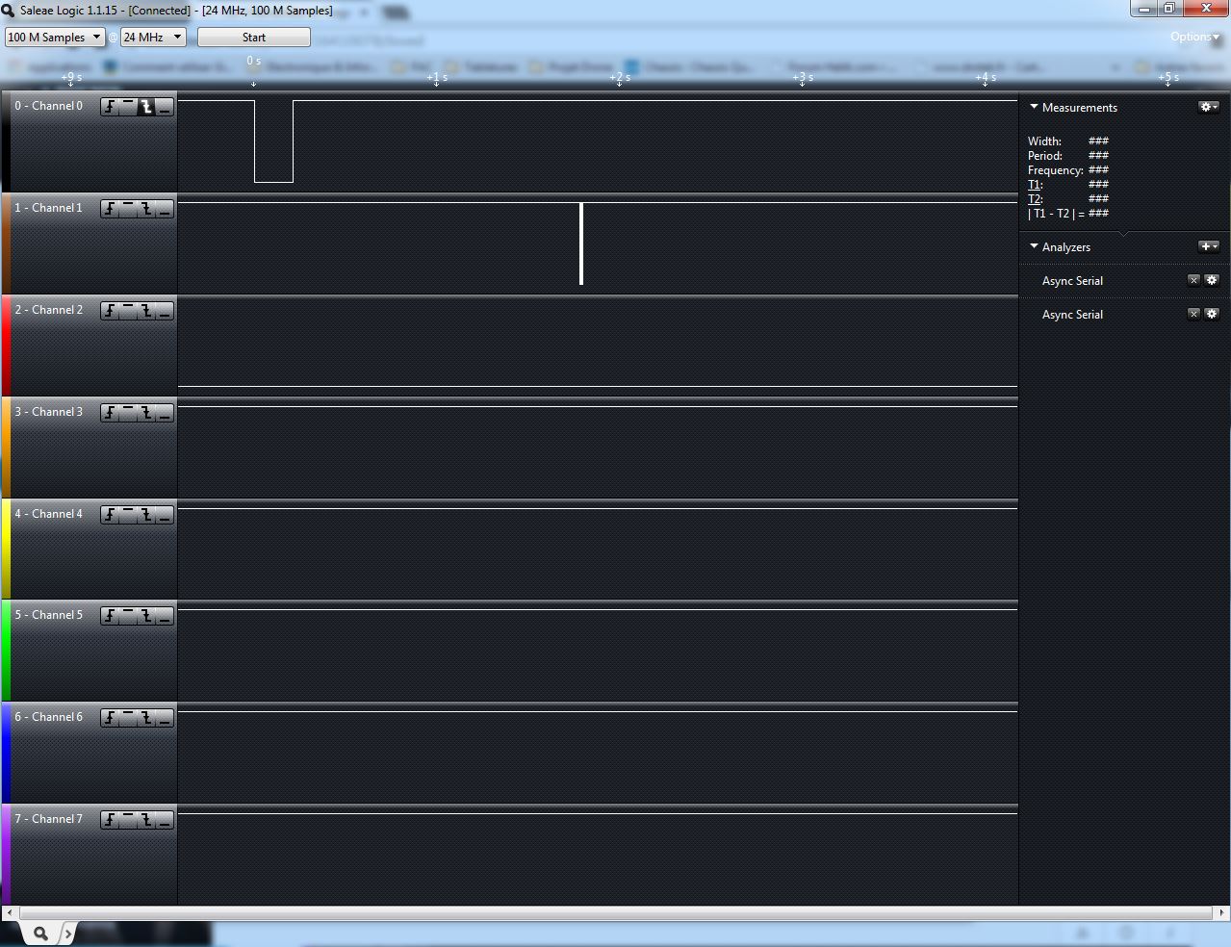This screenshot has height=947, width=1231.
Task: Set high level trigger on Channel 2
Action: tap(128, 311)
